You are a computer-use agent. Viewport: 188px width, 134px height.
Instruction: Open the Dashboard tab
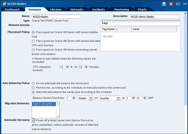point(12,10)
